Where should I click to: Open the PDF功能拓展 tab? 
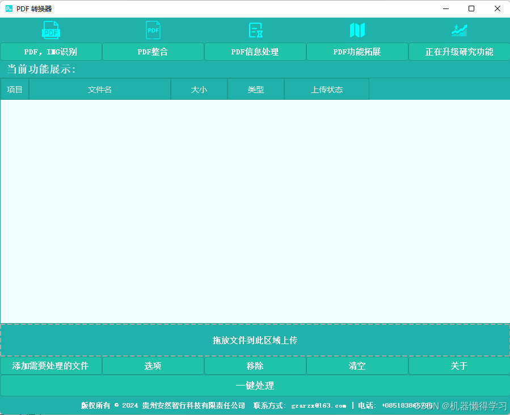357,52
